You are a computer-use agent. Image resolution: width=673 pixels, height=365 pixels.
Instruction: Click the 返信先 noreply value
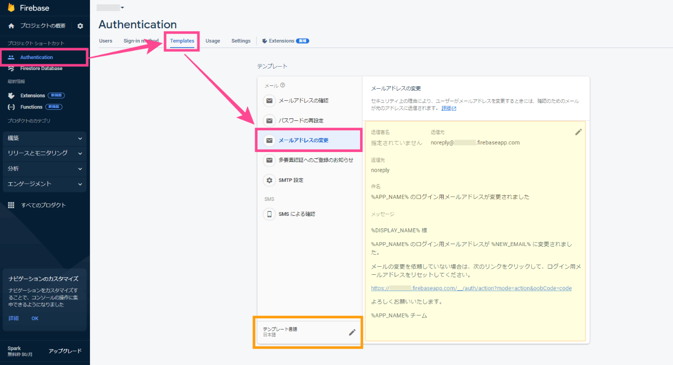380,170
